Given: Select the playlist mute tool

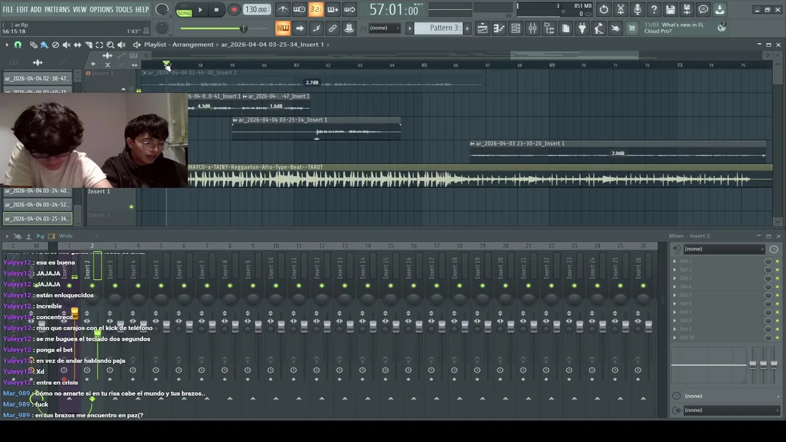Looking at the screenshot, I should [66, 45].
